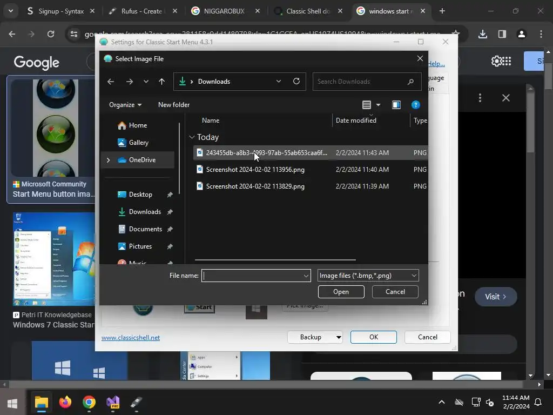Cancel the Classic Start Menu settings window
The height and width of the screenshot is (415, 553).
click(428, 337)
